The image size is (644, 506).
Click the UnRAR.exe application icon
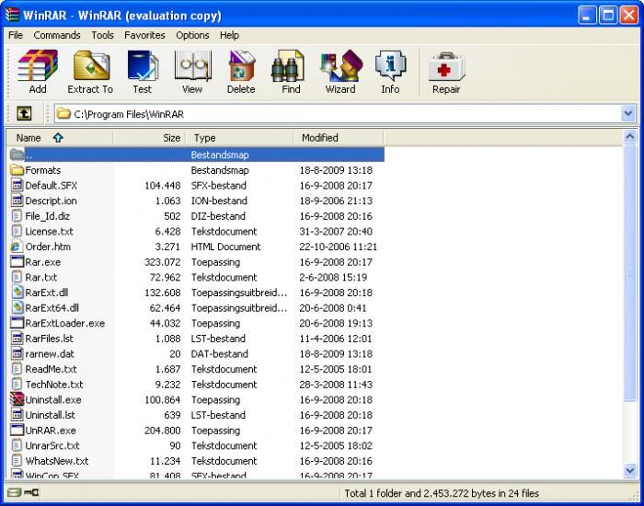tap(17, 430)
